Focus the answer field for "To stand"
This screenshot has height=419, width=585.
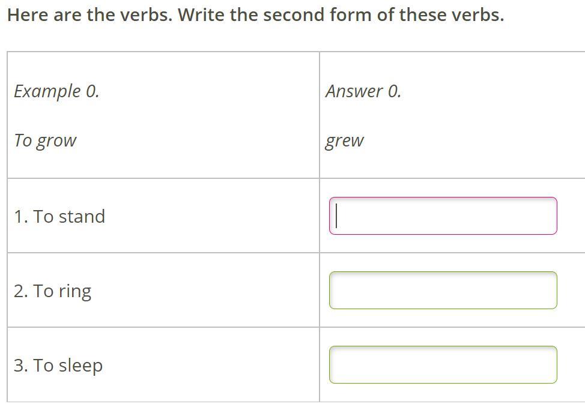tap(443, 216)
